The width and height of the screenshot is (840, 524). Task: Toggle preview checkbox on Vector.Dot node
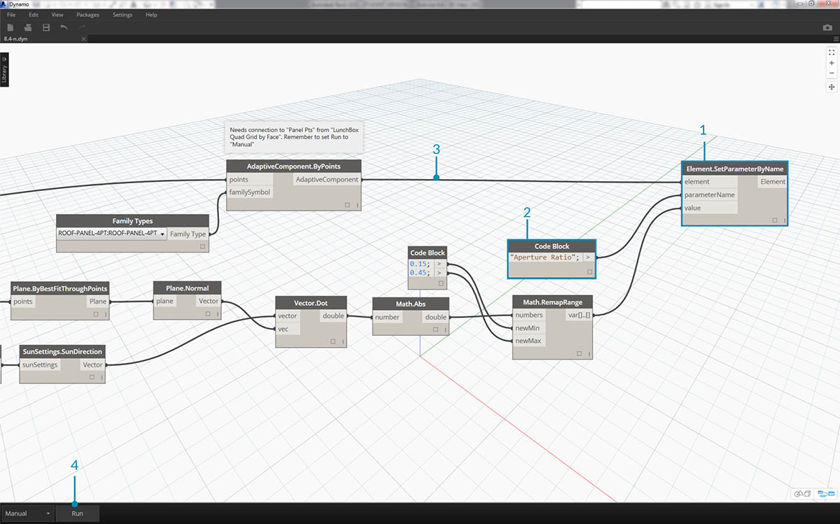coord(333,341)
